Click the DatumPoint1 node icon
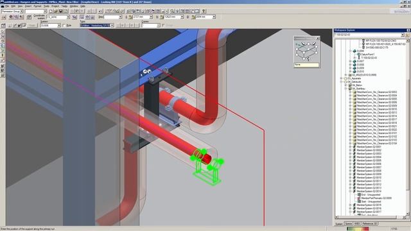 pyautogui.click(x=359, y=55)
